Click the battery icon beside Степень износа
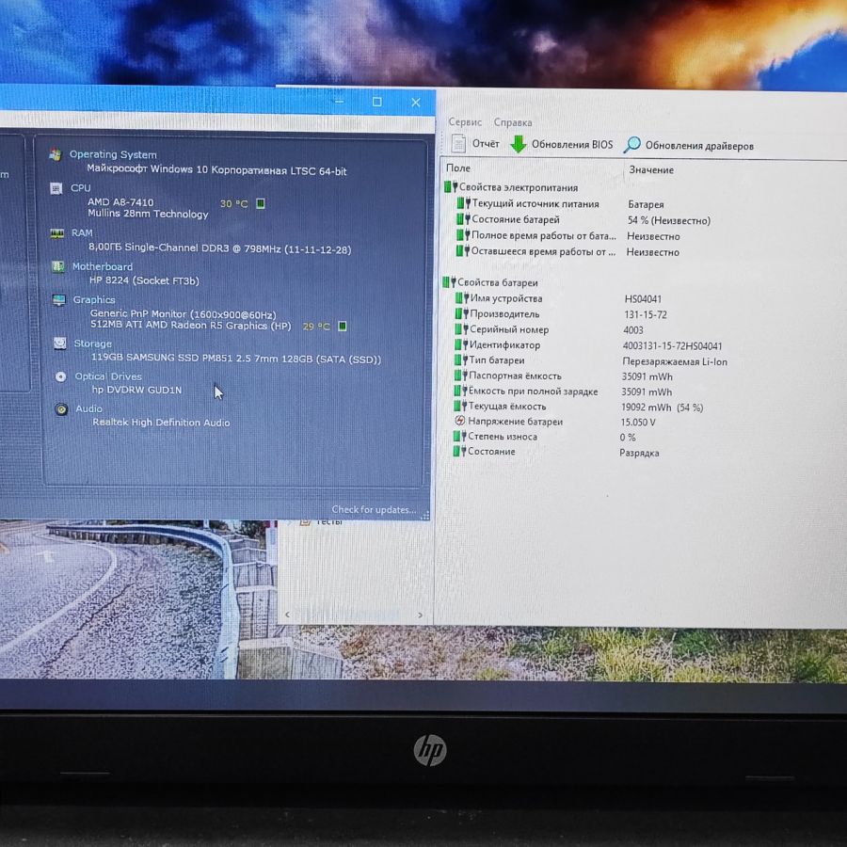The image size is (847, 847). click(x=459, y=436)
